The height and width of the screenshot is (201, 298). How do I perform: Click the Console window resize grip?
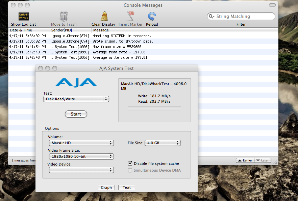click(275, 162)
